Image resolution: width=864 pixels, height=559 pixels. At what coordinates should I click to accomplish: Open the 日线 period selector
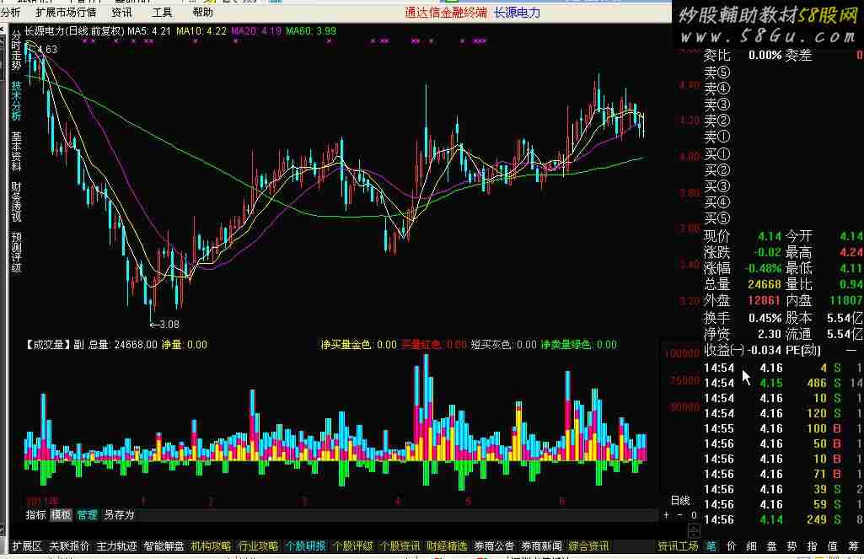click(x=679, y=501)
